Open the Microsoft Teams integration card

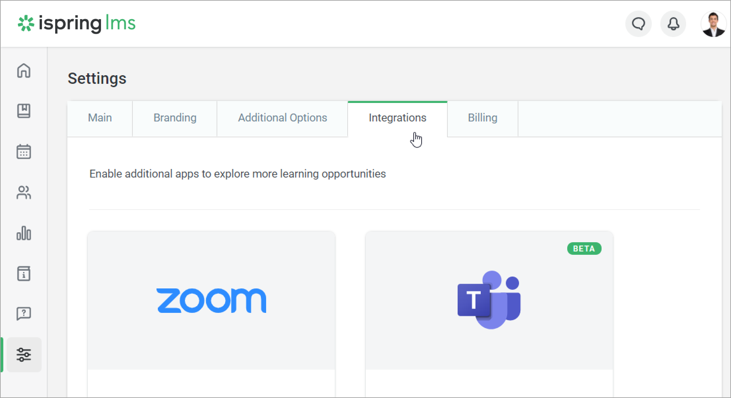click(489, 300)
